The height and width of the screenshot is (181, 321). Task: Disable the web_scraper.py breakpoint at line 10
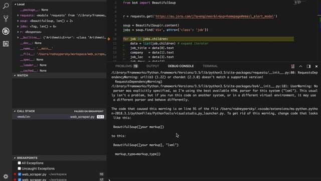pos(20,174)
